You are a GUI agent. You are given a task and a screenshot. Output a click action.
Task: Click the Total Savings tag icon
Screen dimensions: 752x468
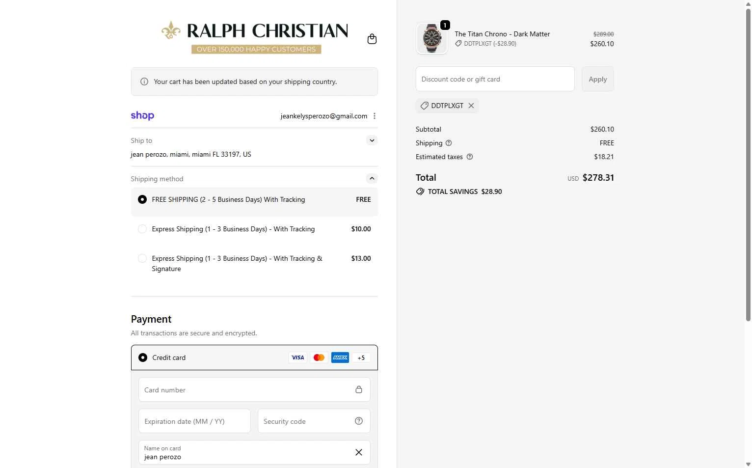click(x=420, y=192)
